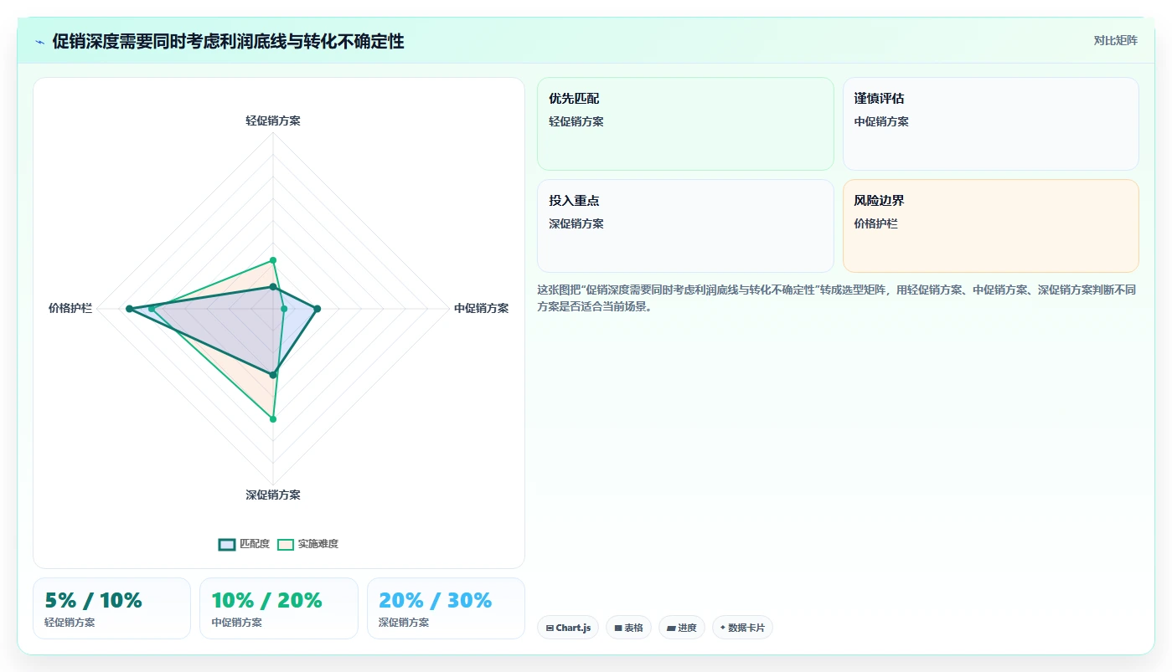Open the 优先匹配 card
Screen dimensions: 1172x672
coord(685,124)
